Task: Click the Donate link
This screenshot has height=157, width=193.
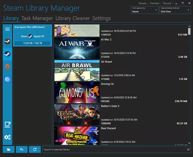Action: 143,3
